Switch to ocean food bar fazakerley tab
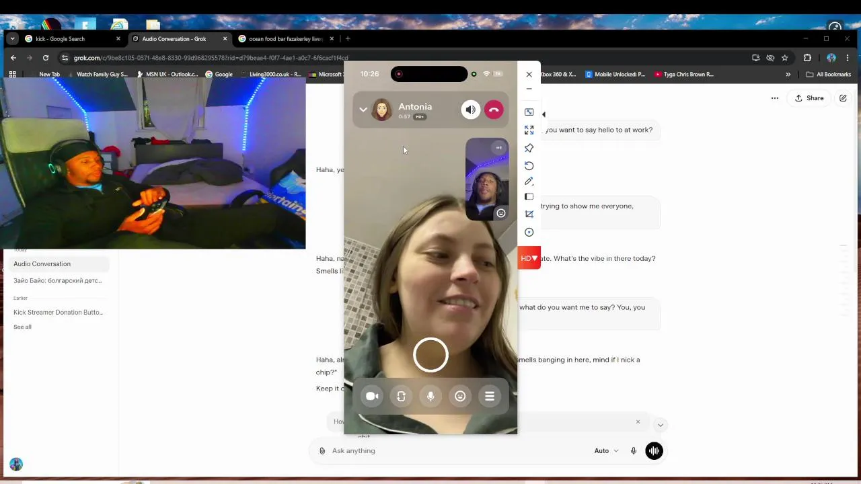861x484 pixels. [x=286, y=39]
